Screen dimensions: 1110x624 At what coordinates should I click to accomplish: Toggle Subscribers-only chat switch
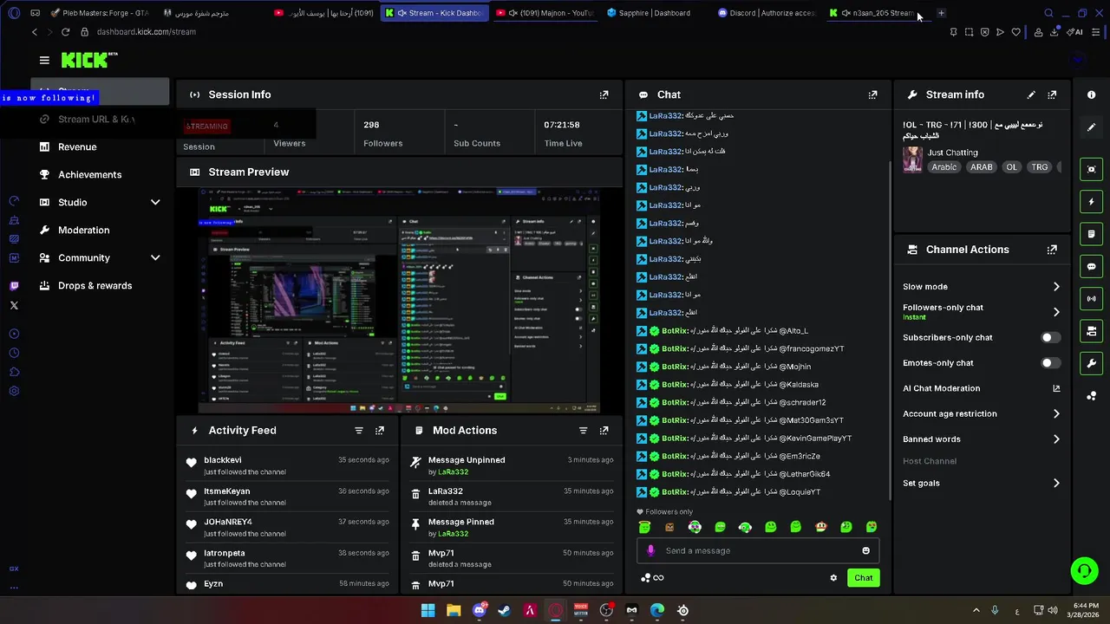[1049, 337]
